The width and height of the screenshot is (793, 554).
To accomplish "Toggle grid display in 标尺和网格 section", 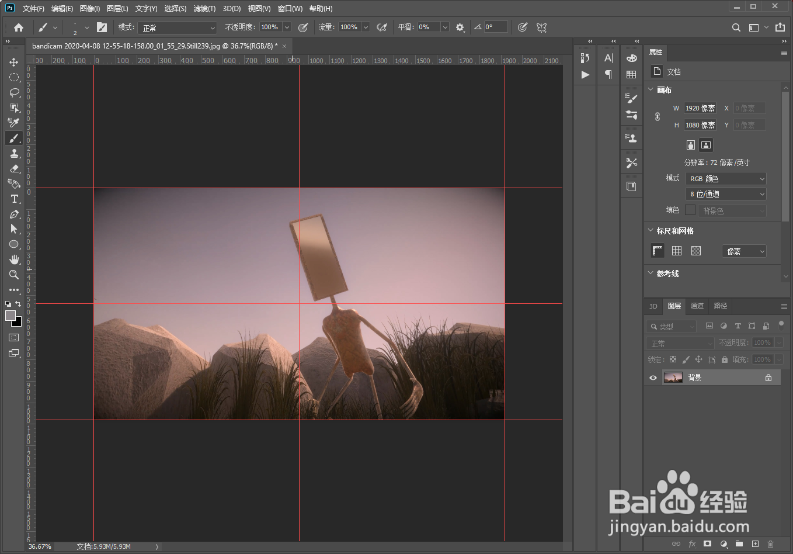I will (x=677, y=251).
